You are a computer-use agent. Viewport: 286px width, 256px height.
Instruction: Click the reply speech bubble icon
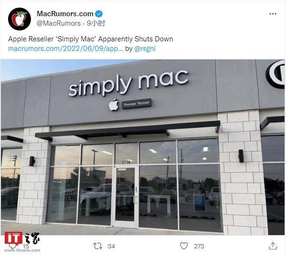click(x=12, y=246)
